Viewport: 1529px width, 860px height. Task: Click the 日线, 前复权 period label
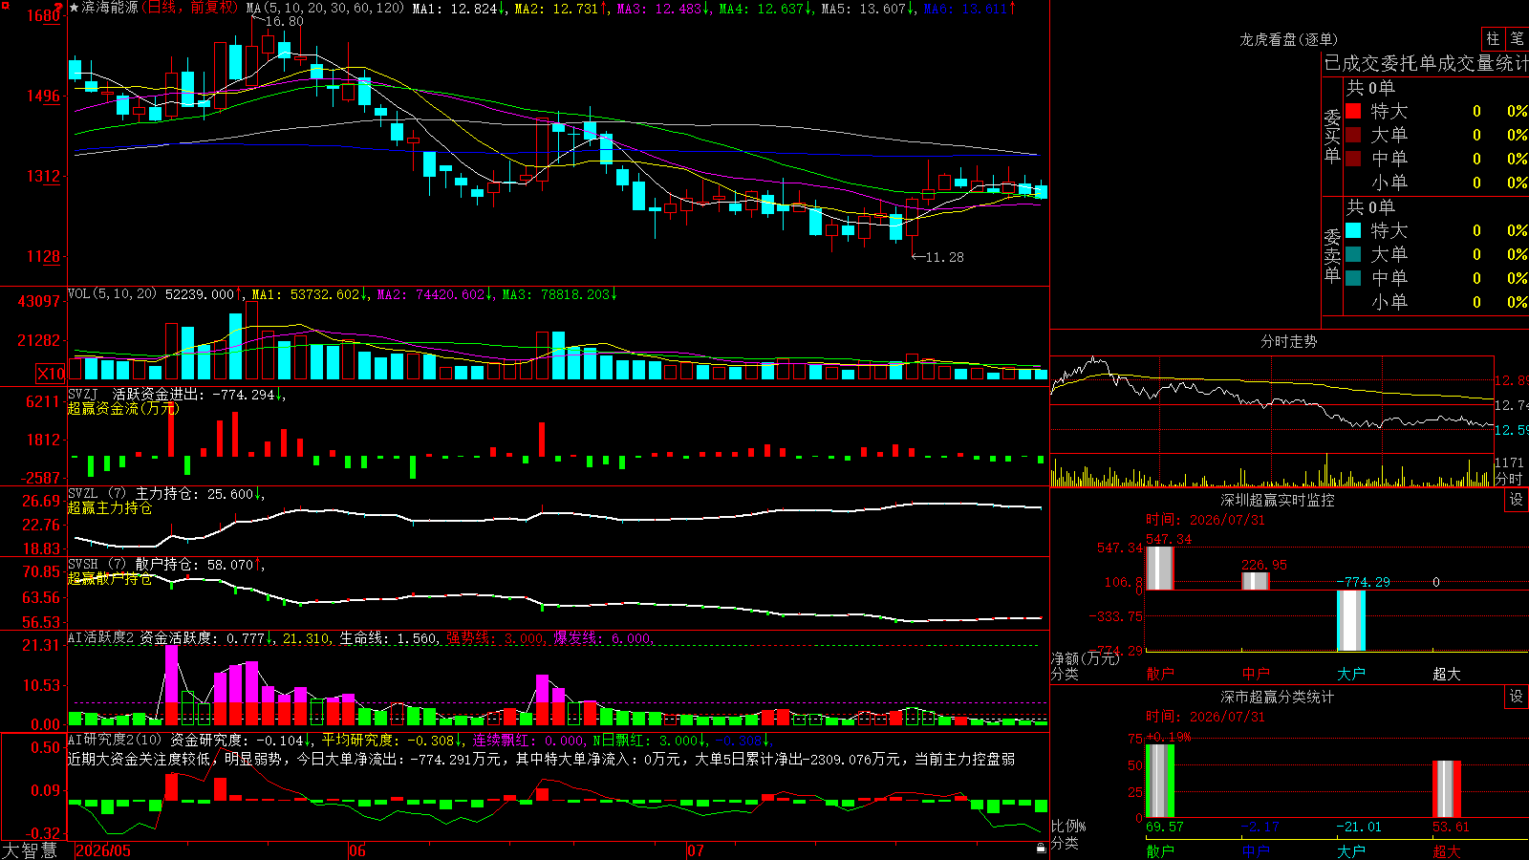[189, 8]
